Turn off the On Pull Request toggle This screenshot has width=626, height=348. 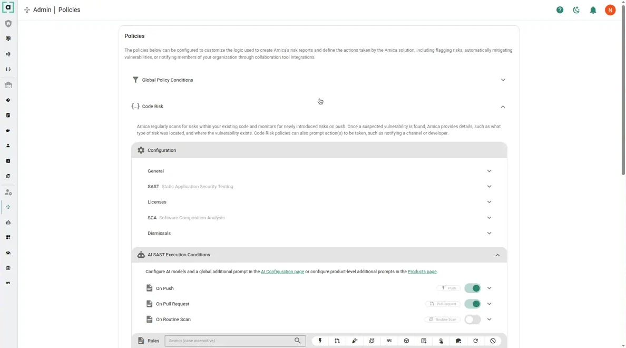coord(473,304)
